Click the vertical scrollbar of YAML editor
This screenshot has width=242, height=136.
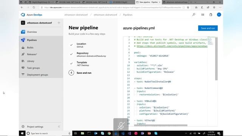click(216, 59)
